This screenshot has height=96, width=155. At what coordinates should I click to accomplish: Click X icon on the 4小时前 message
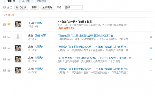pyautogui.click(x=151, y=70)
